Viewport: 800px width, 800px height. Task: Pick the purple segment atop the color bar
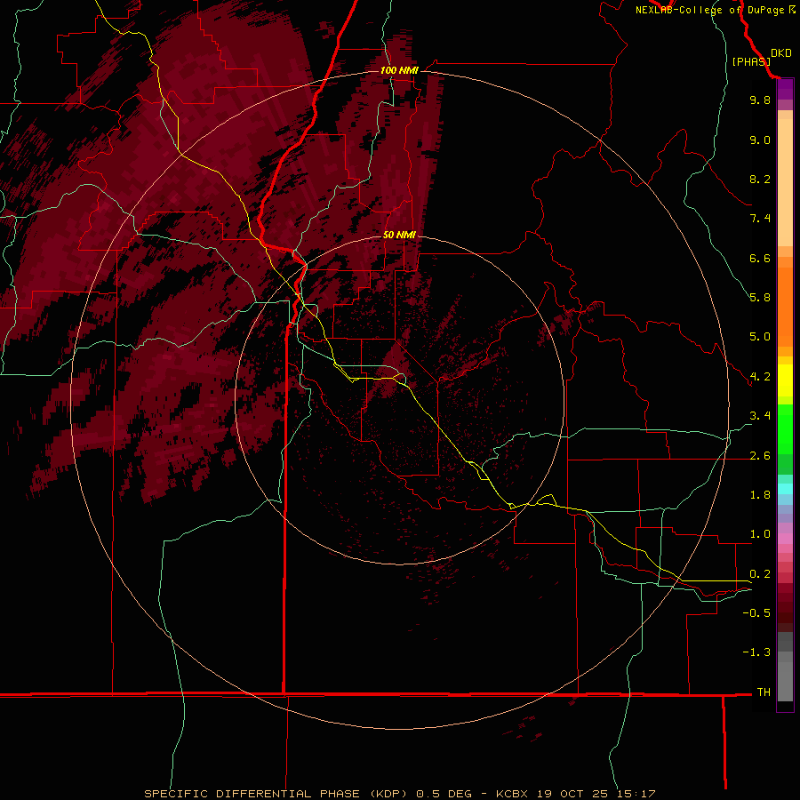click(785, 89)
